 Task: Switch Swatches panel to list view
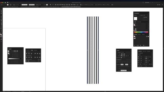147,37
